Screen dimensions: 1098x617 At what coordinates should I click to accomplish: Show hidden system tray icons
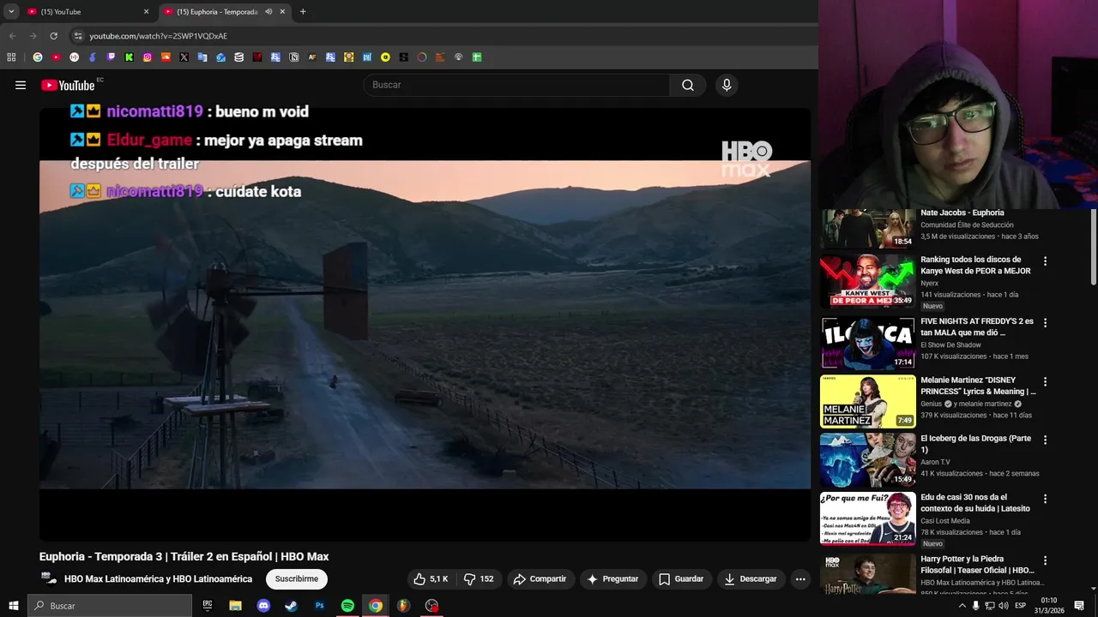[962, 606]
